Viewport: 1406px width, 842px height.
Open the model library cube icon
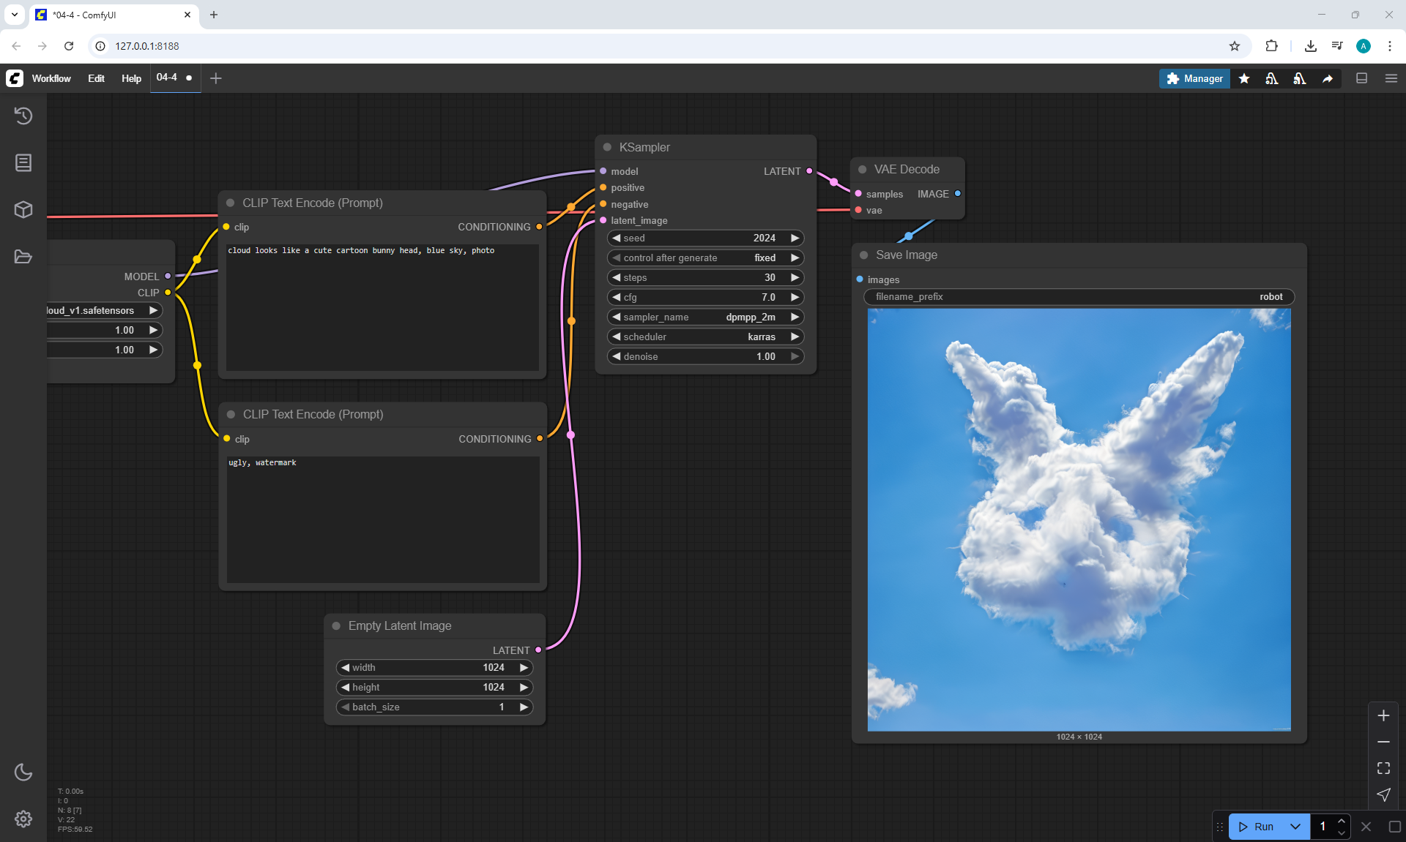coord(23,209)
